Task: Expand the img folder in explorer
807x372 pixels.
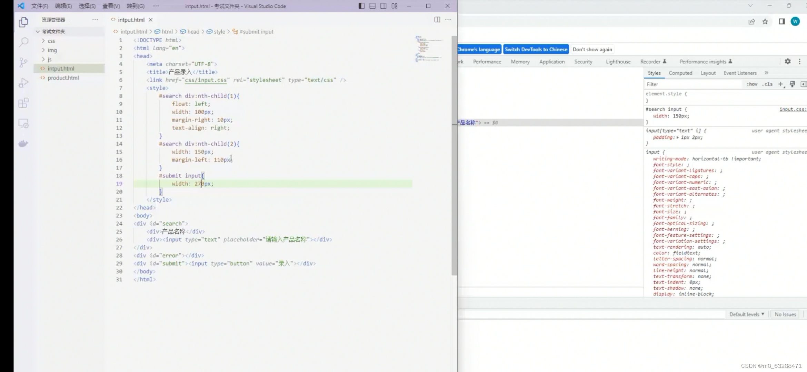Action: point(52,50)
